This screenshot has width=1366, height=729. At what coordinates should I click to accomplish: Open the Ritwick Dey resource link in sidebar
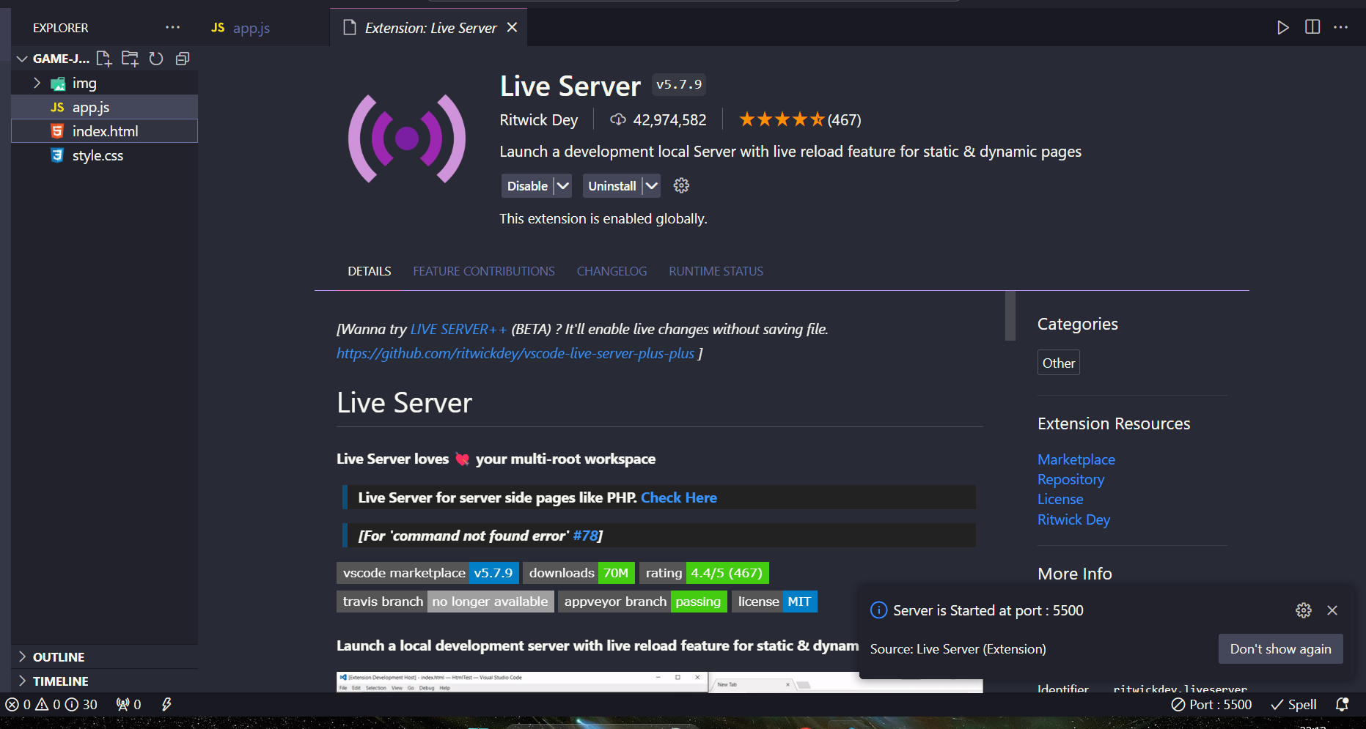[1073, 519]
